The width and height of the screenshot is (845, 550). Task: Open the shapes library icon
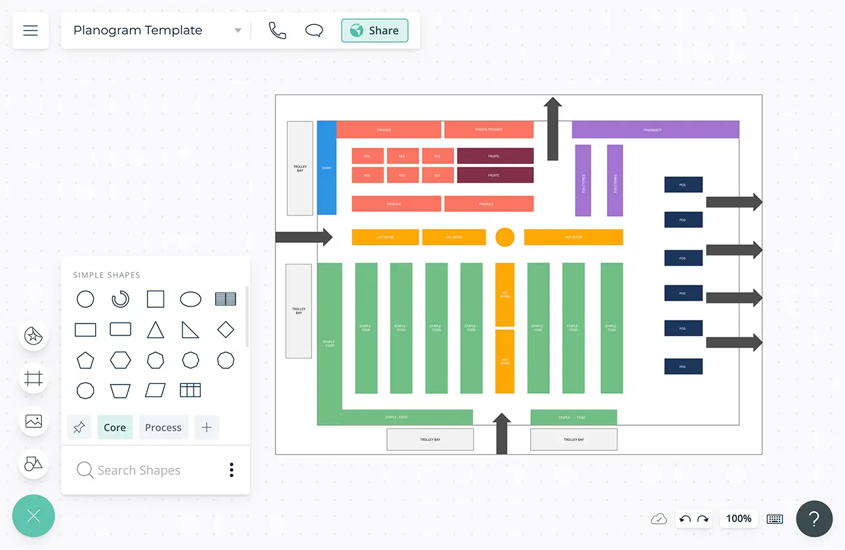[x=33, y=463]
